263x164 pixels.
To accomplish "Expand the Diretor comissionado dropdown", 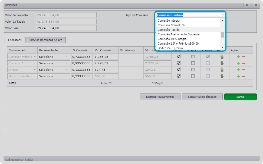I will click(35, 70).
